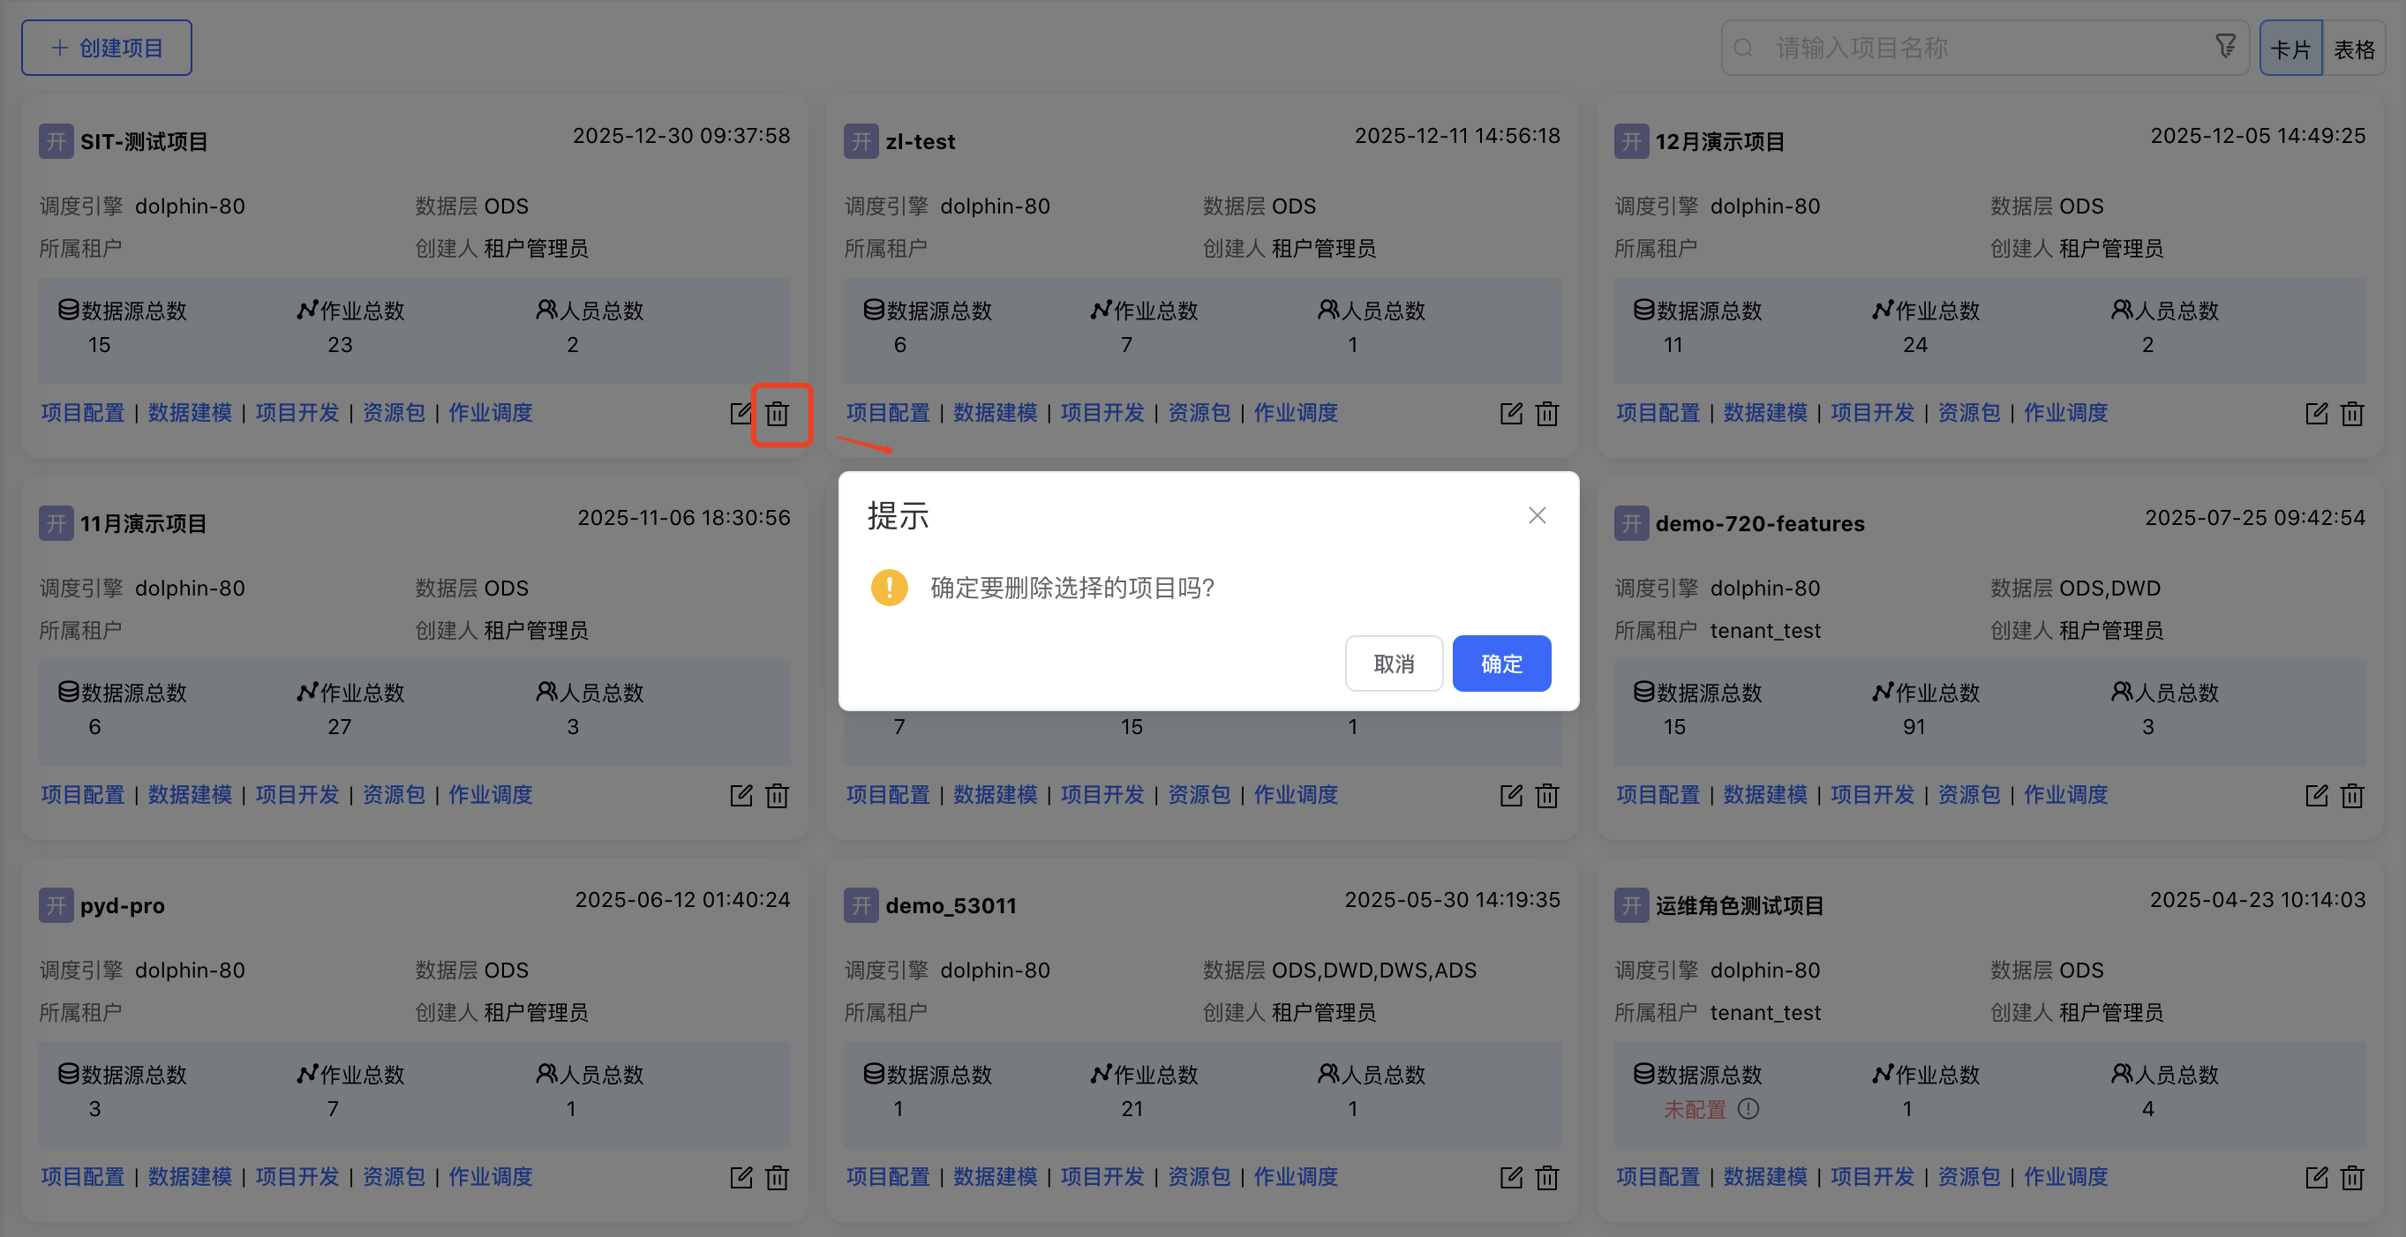Click the delete icon on SIT-测试项目 card
Viewport: 2406px width, 1237px height.
(777, 414)
